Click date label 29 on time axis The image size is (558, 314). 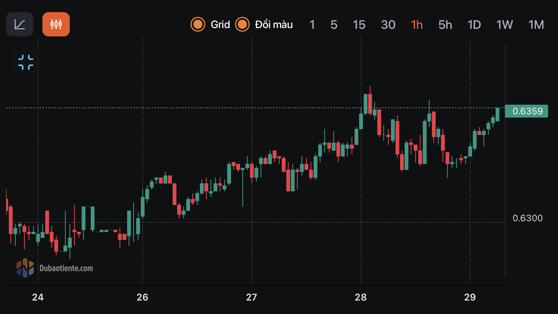470,297
